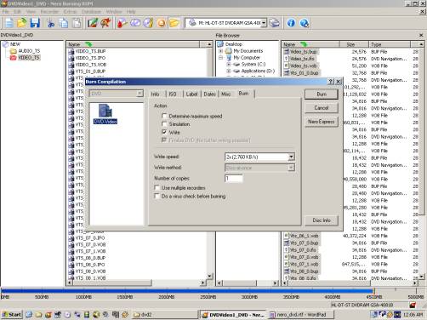The height and width of the screenshot is (320, 427).
Task: Enable Use multiple recorders checkbox
Action: point(157,187)
